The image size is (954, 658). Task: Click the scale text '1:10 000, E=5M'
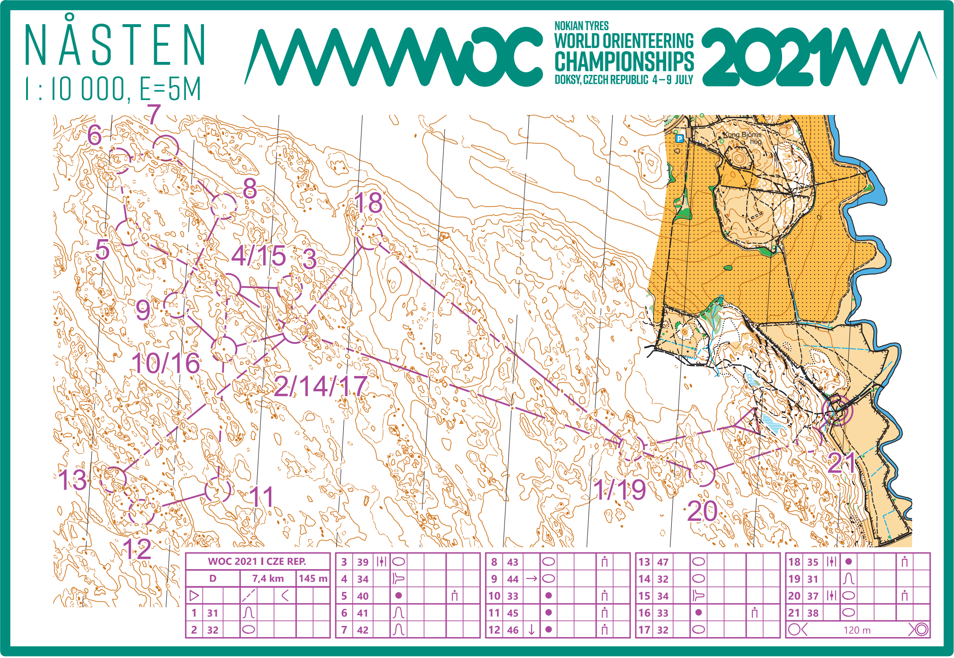tap(113, 89)
